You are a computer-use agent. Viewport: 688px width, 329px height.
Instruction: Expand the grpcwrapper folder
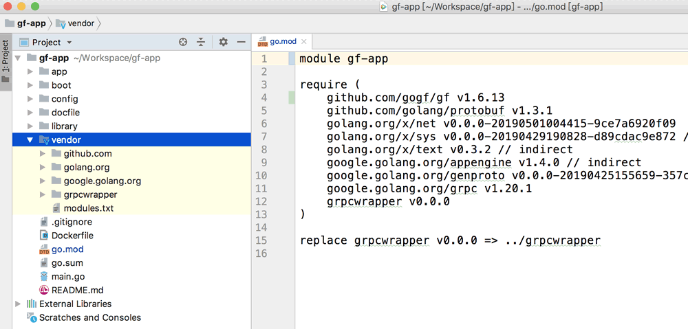pos(43,194)
